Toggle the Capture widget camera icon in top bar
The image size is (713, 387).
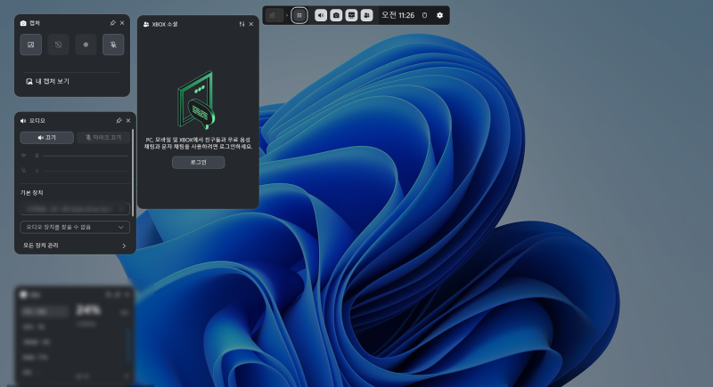pyautogui.click(x=336, y=15)
